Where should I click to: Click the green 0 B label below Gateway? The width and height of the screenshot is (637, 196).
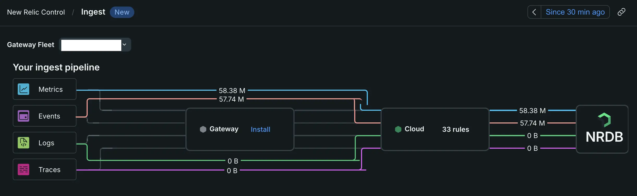click(x=233, y=161)
